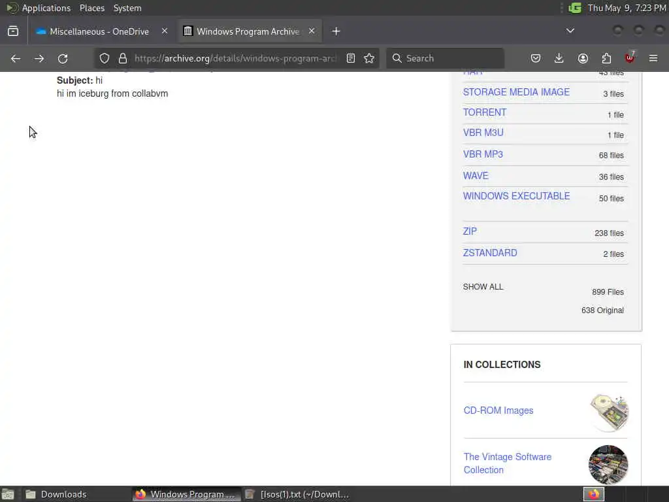This screenshot has width=669, height=502.
Task: Click the address bar URL field
Action: [x=235, y=58]
